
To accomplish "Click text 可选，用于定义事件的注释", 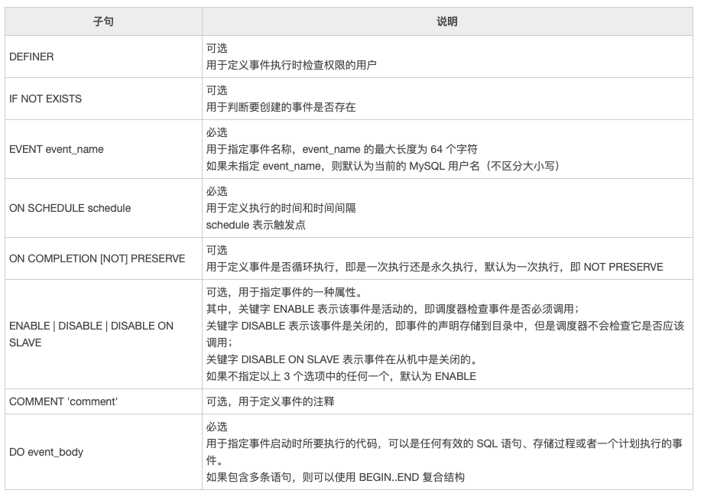I will 270,401.
